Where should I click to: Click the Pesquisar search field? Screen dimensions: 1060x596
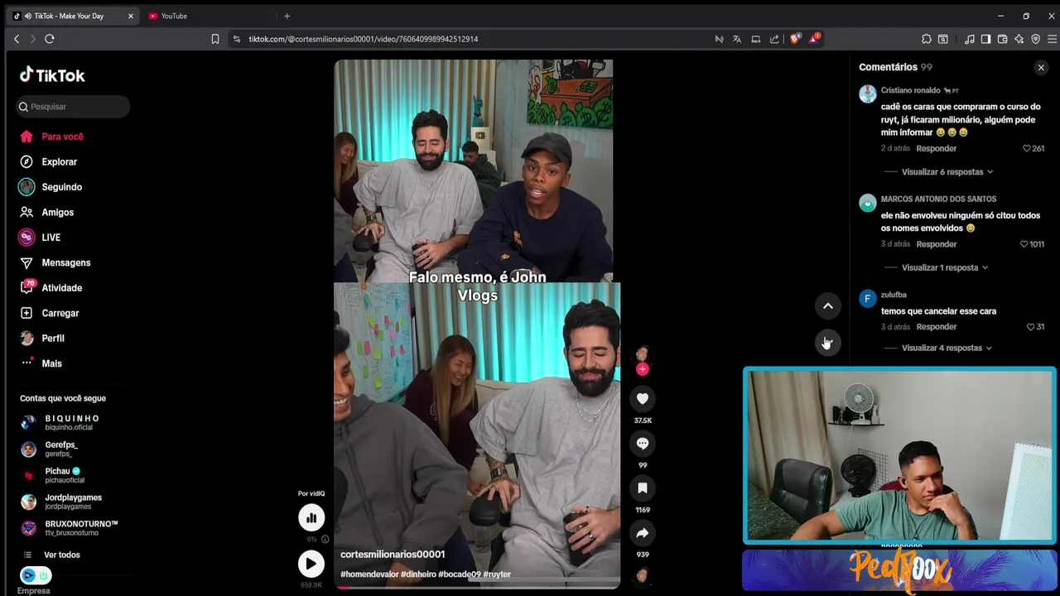(x=73, y=107)
